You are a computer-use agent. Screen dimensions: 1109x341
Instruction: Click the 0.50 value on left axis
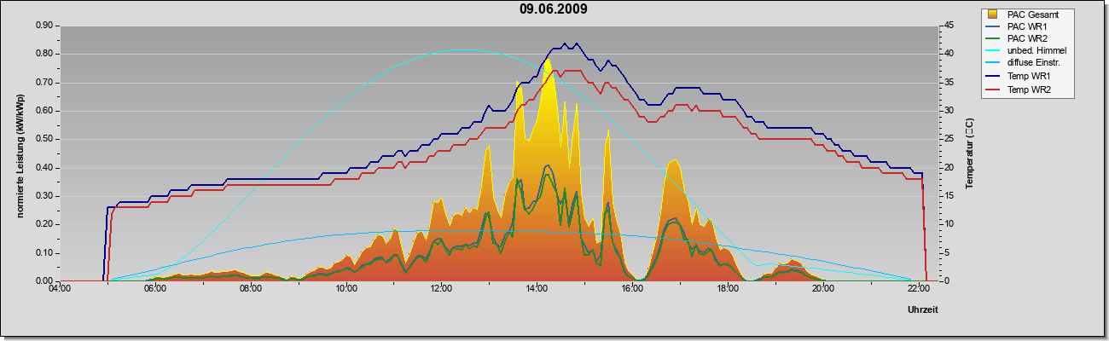click(x=44, y=139)
